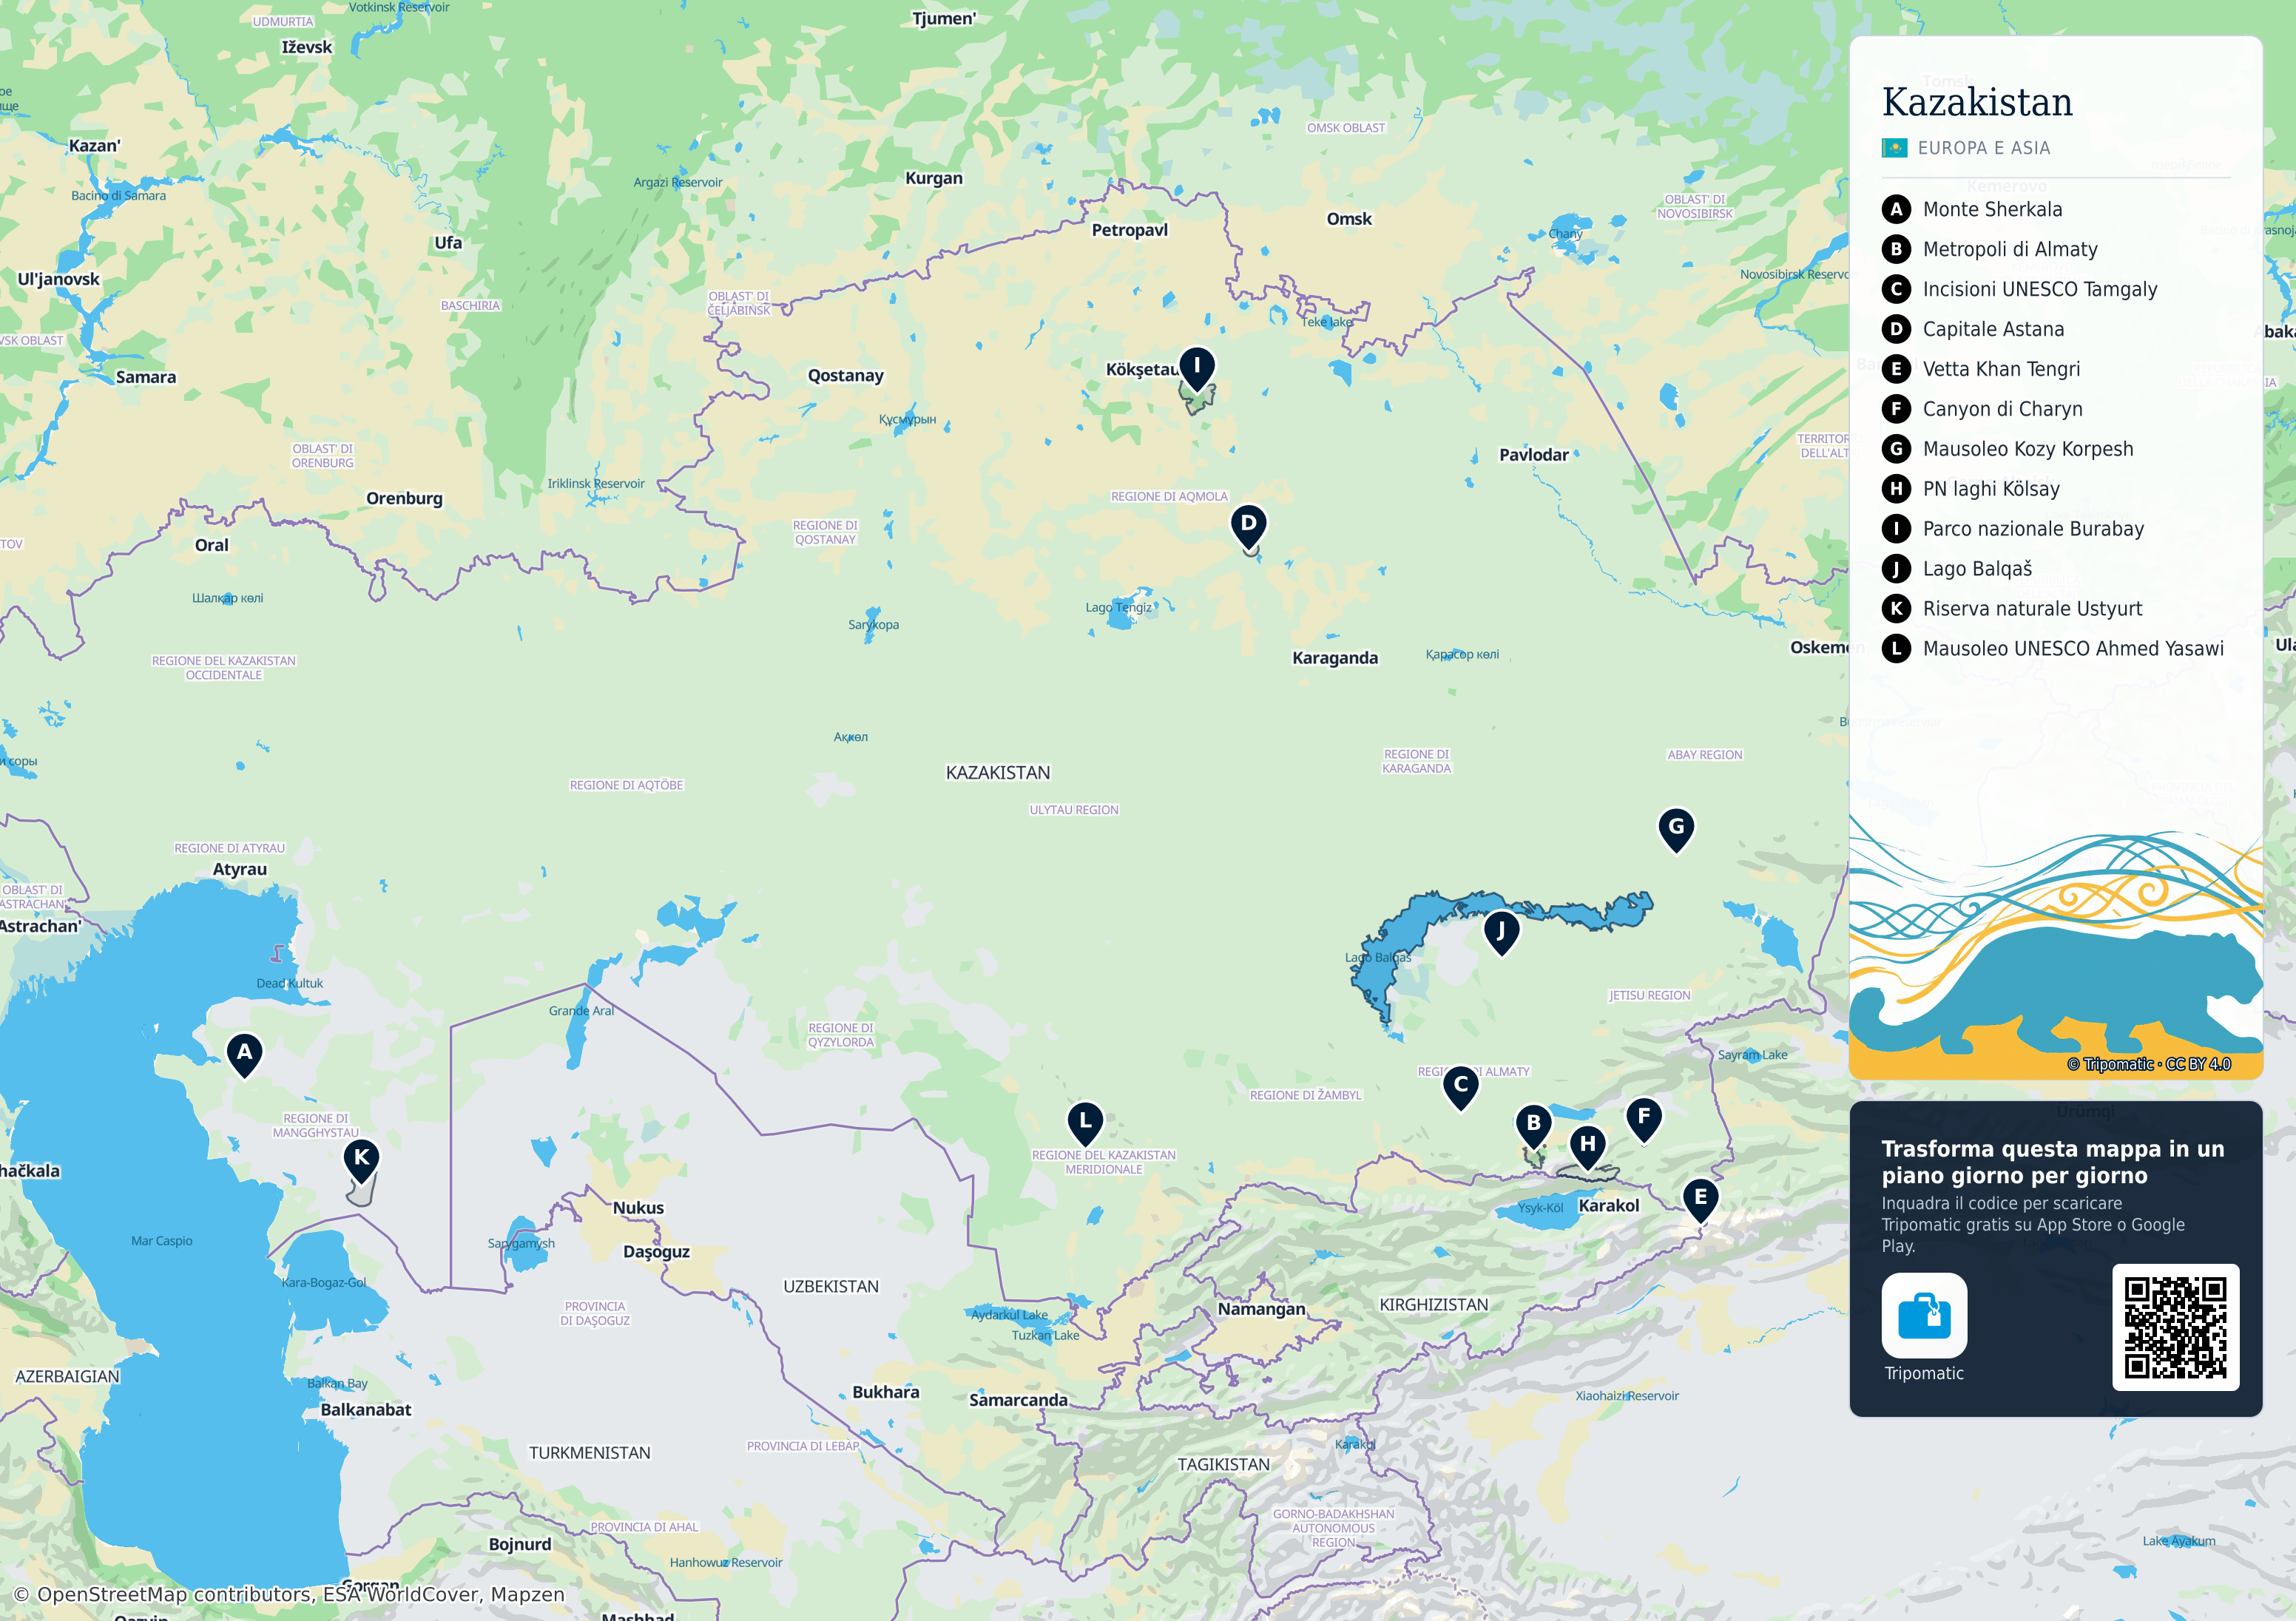Click legend marker E beside Vetta Khan Tengri
2296x1621 pixels.
tap(1895, 369)
